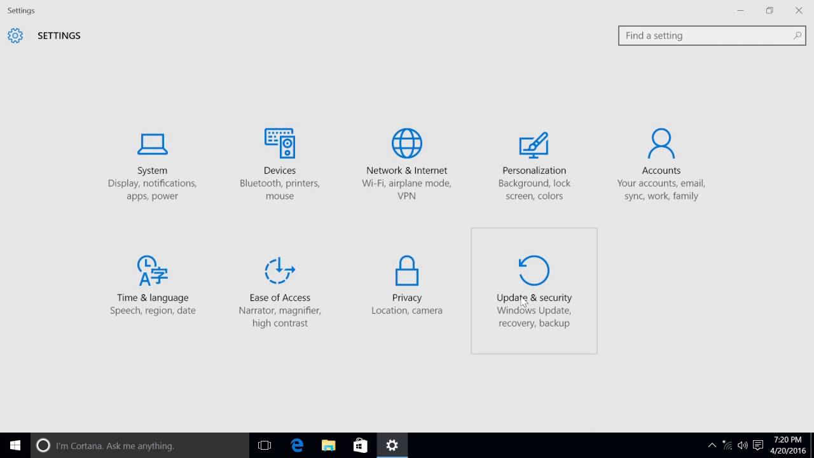Click 'Windows Update, recovery, backup' description
Image resolution: width=814 pixels, height=458 pixels.
[x=534, y=317]
